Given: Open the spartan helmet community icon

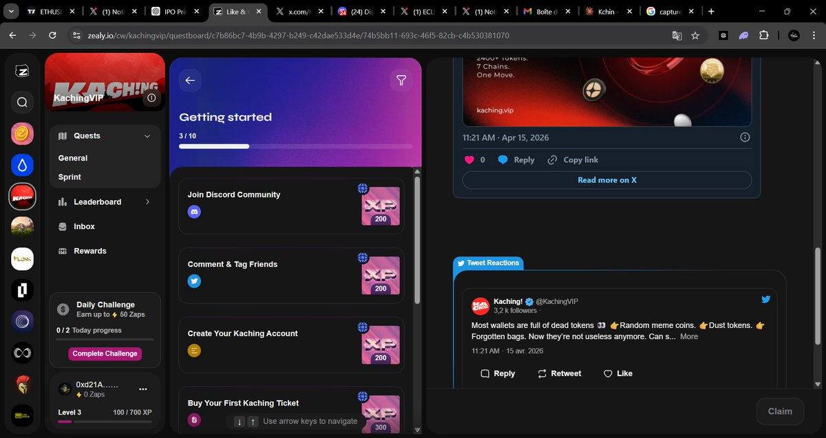Looking at the screenshot, I should [22, 385].
